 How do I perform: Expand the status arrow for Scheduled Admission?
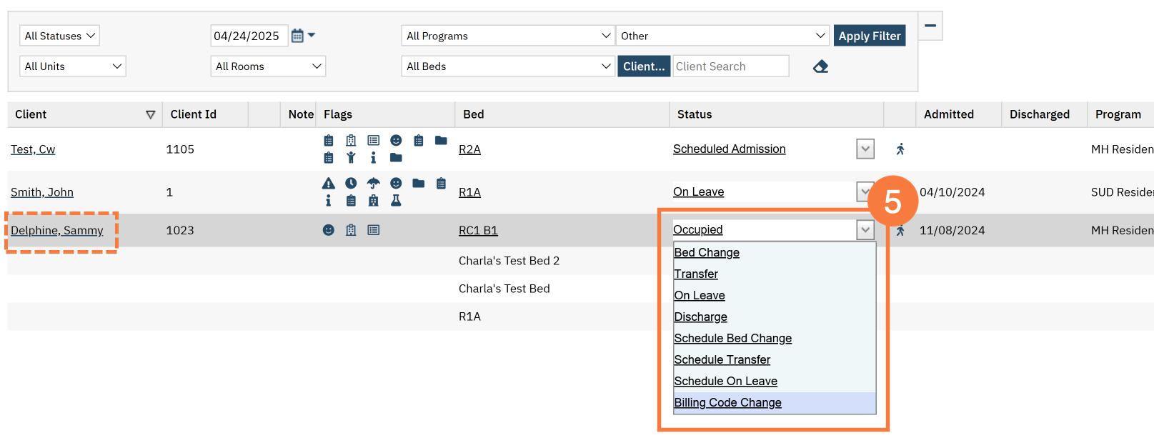(x=865, y=149)
